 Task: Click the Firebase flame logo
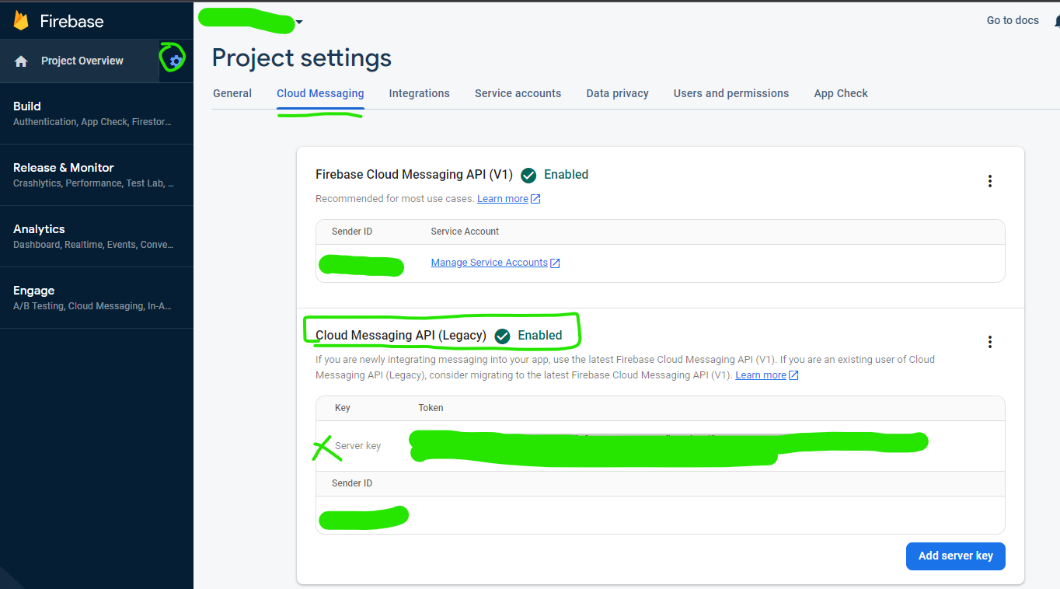[21, 21]
